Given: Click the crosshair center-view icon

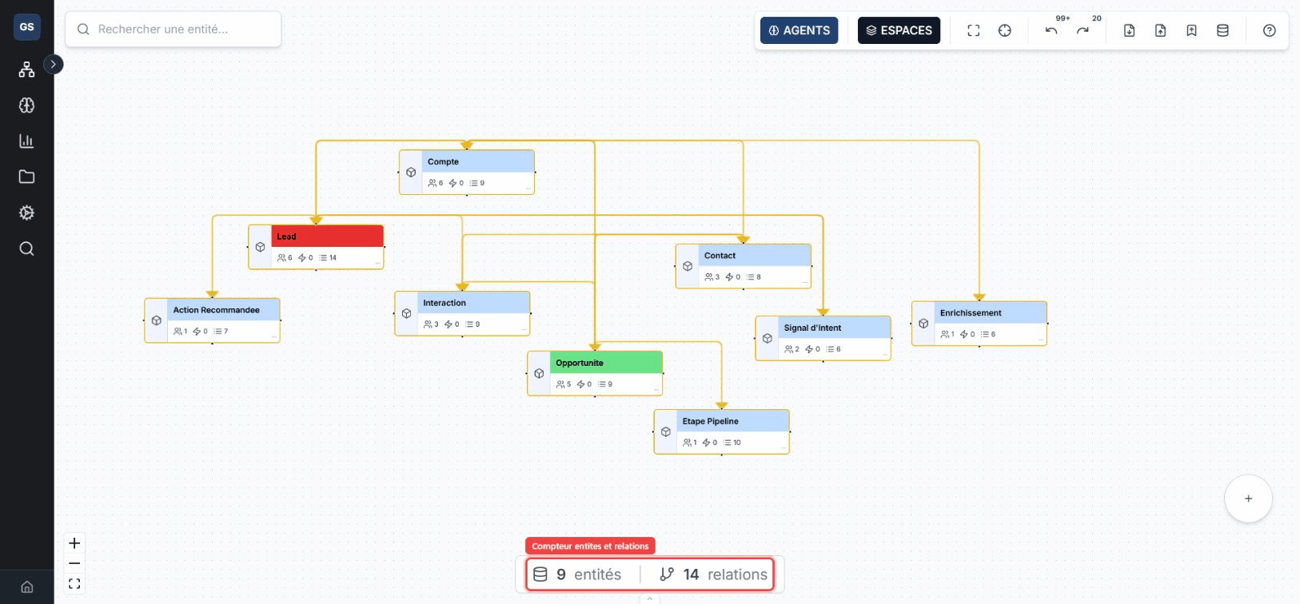Looking at the screenshot, I should click(1005, 30).
